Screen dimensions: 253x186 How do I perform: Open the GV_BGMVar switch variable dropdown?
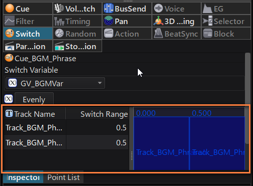click(x=55, y=83)
